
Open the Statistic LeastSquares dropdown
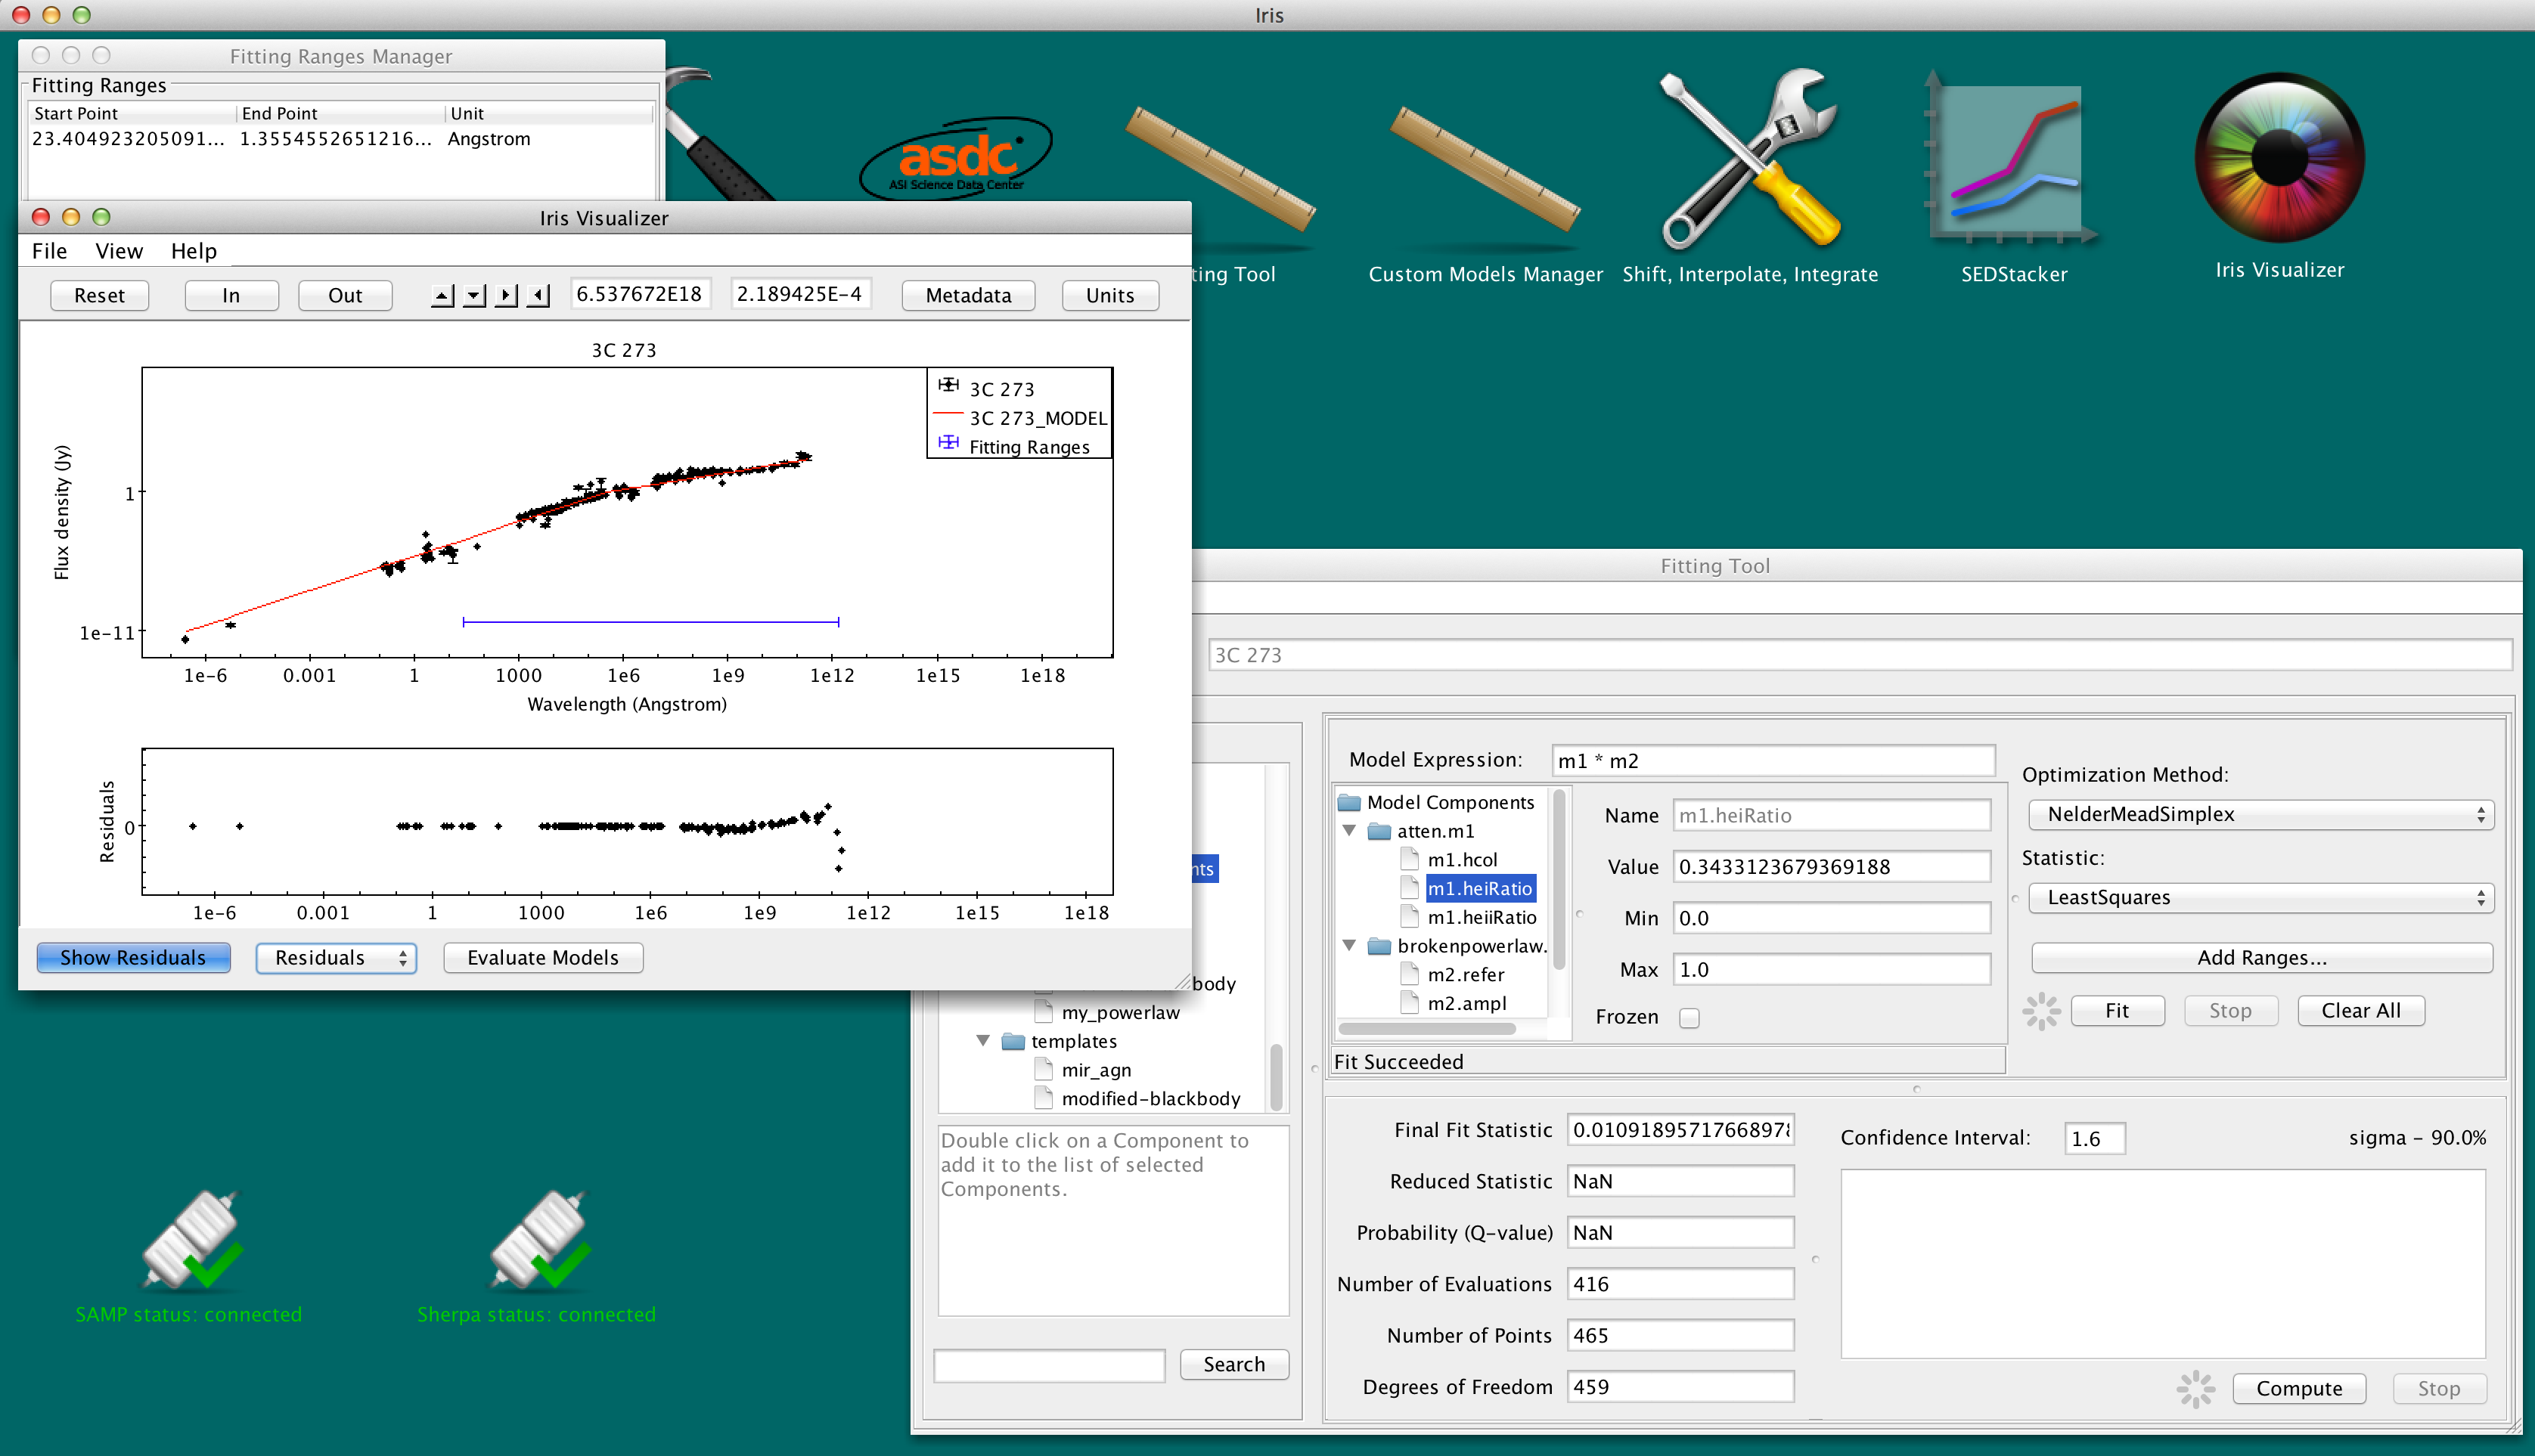2261,897
